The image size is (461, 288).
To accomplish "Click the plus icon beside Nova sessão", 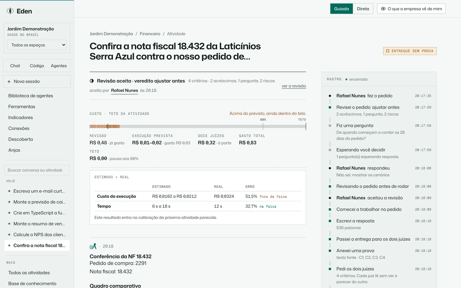I will click(9, 82).
